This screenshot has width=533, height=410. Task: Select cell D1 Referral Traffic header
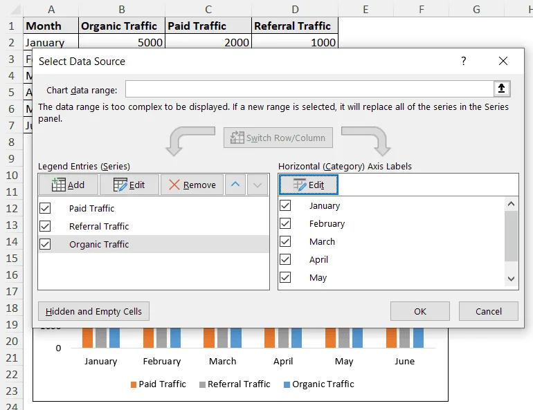tap(295, 26)
